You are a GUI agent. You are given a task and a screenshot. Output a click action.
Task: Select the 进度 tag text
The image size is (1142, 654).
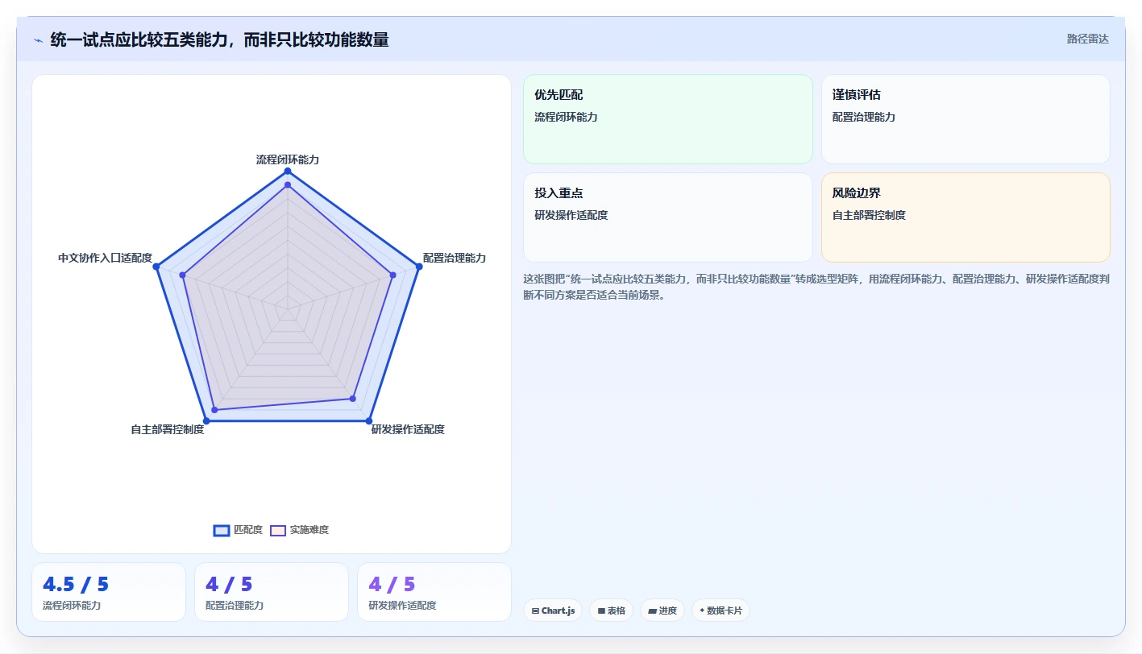click(668, 611)
